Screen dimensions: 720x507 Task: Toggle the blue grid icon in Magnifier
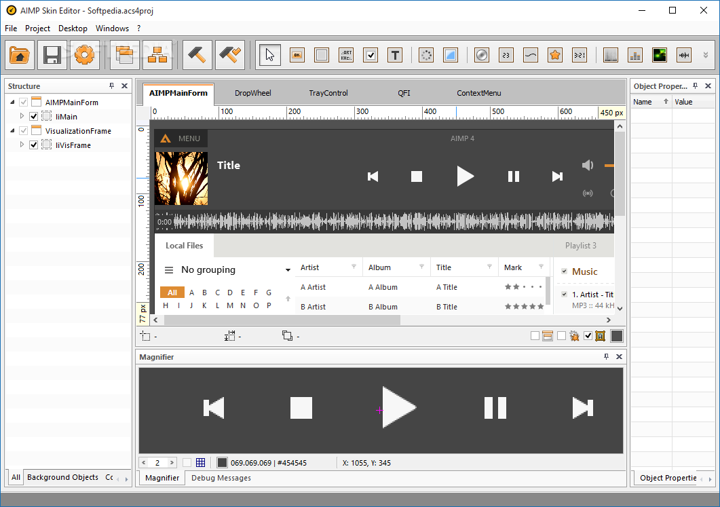click(201, 462)
